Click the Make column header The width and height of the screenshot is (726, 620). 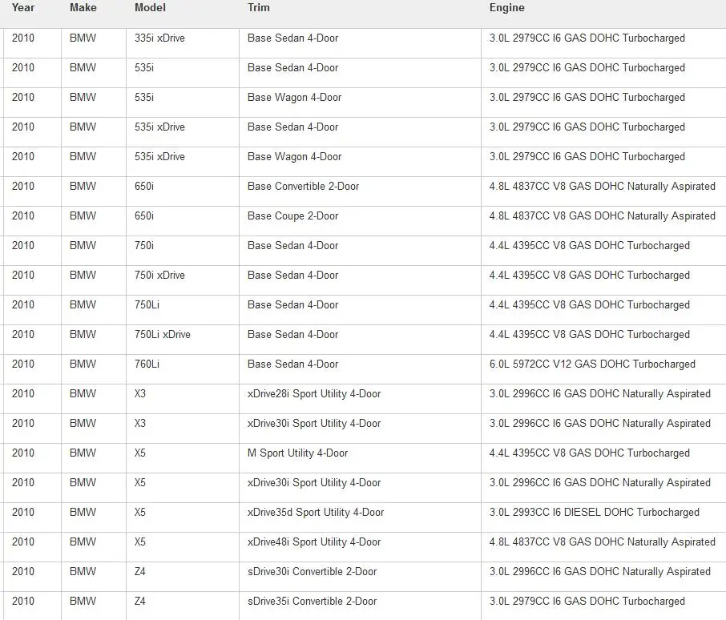point(83,8)
